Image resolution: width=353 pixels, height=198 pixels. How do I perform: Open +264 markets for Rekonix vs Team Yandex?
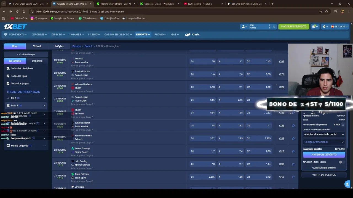pos(281,61)
